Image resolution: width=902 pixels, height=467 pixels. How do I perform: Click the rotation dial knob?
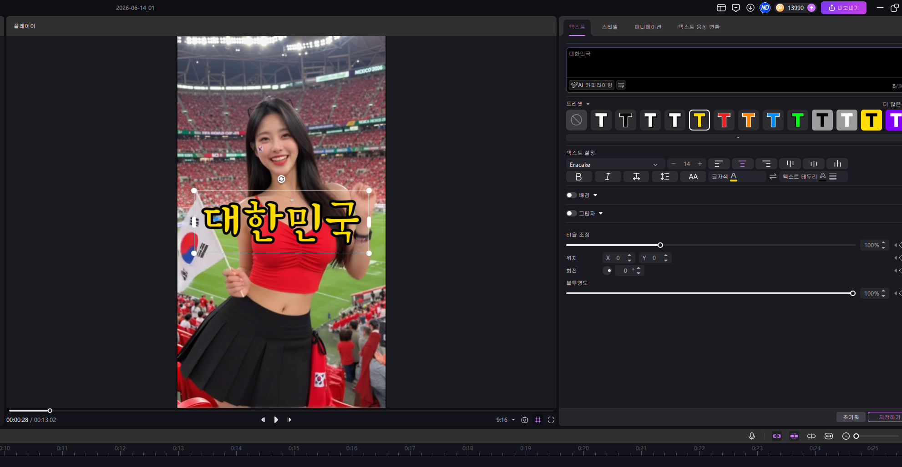pyautogui.click(x=608, y=271)
